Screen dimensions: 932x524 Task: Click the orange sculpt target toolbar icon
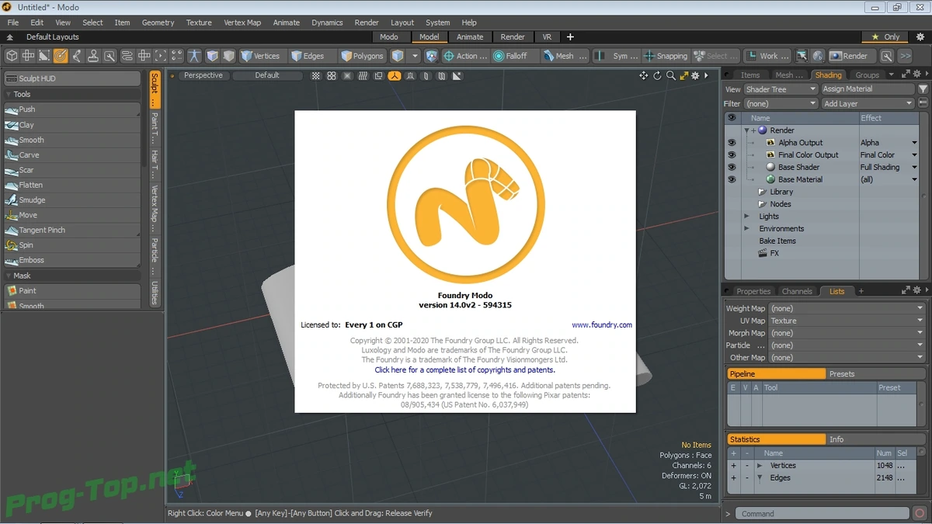point(61,56)
